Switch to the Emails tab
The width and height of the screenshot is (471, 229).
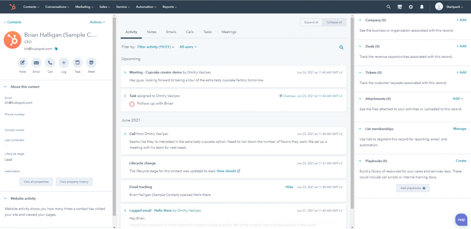pyautogui.click(x=171, y=32)
